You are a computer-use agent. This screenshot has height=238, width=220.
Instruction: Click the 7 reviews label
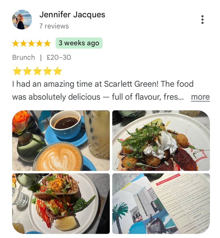click(x=54, y=26)
